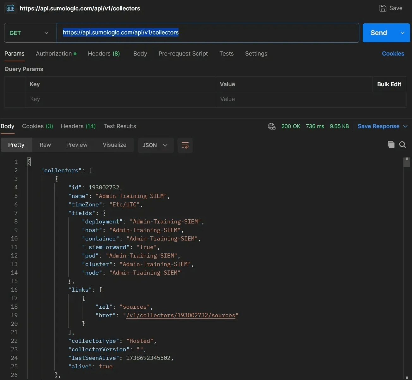
Task: Open network info via the globe icon
Action: 272,126
